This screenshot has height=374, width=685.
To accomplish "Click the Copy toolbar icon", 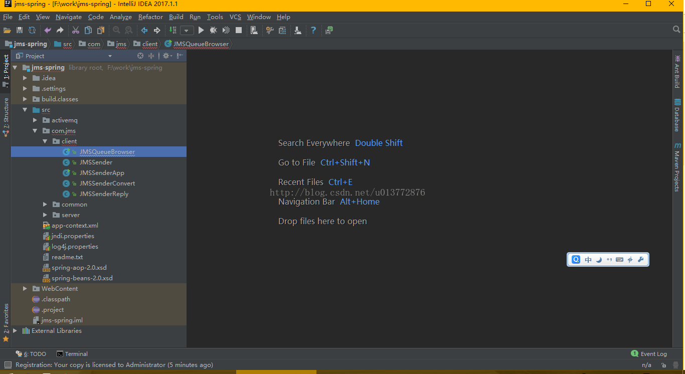I will [x=88, y=30].
